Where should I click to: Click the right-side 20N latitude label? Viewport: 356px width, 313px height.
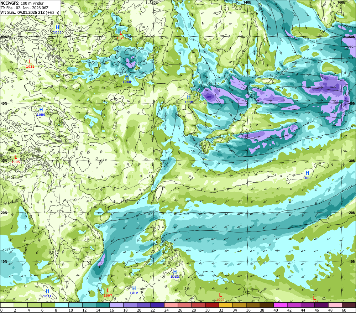352,213
